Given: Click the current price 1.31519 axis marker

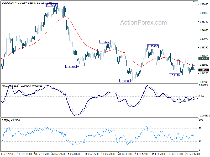Looking at the screenshot, I should (x=204, y=70).
